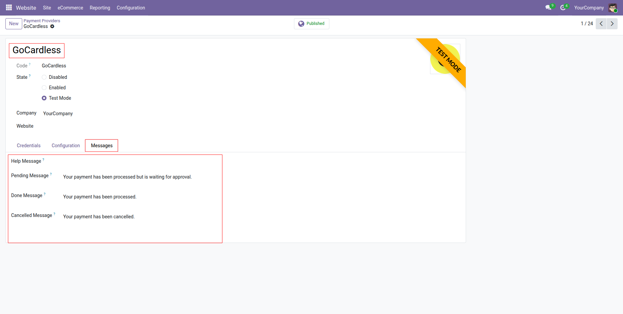Open the conversations chat icon
623x314 pixels.
(549, 7)
